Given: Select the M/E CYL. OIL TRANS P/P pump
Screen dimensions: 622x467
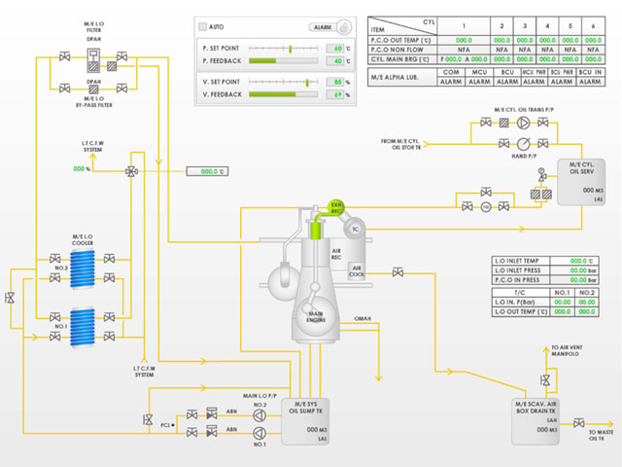Looking at the screenshot, I should pyautogui.click(x=523, y=123).
